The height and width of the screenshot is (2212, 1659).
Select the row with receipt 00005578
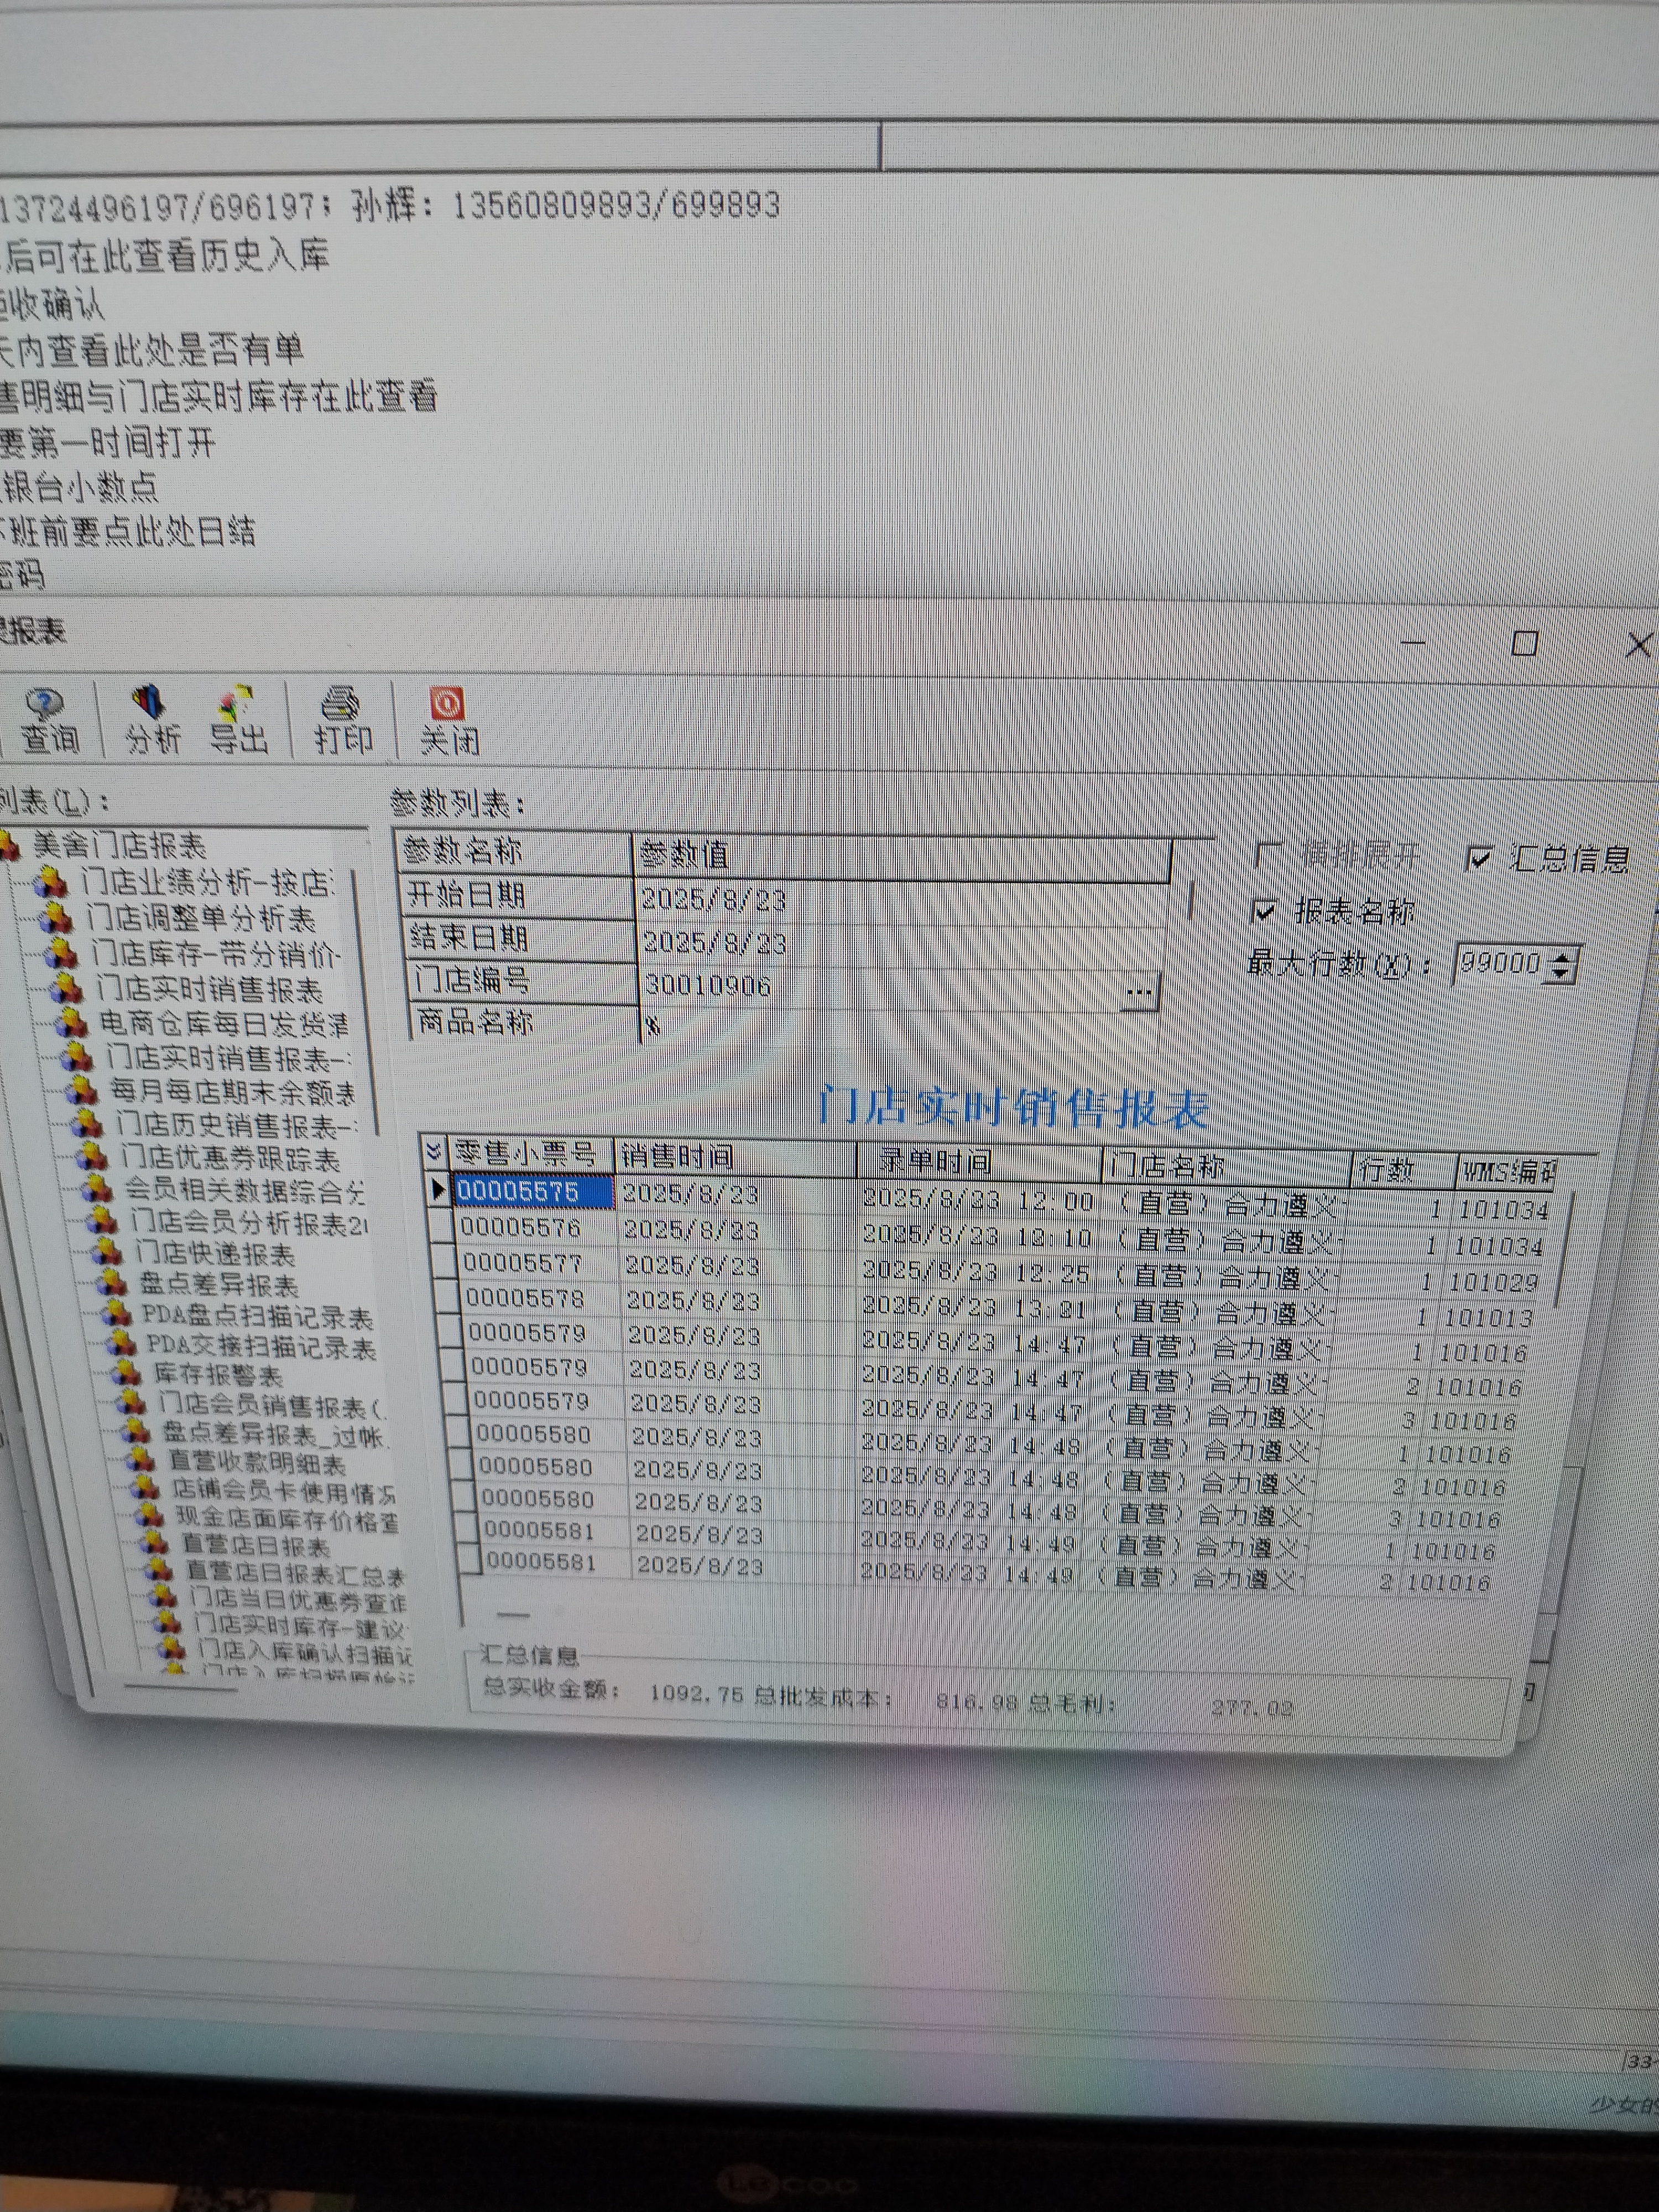pyautogui.click(x=525, y=1298)
